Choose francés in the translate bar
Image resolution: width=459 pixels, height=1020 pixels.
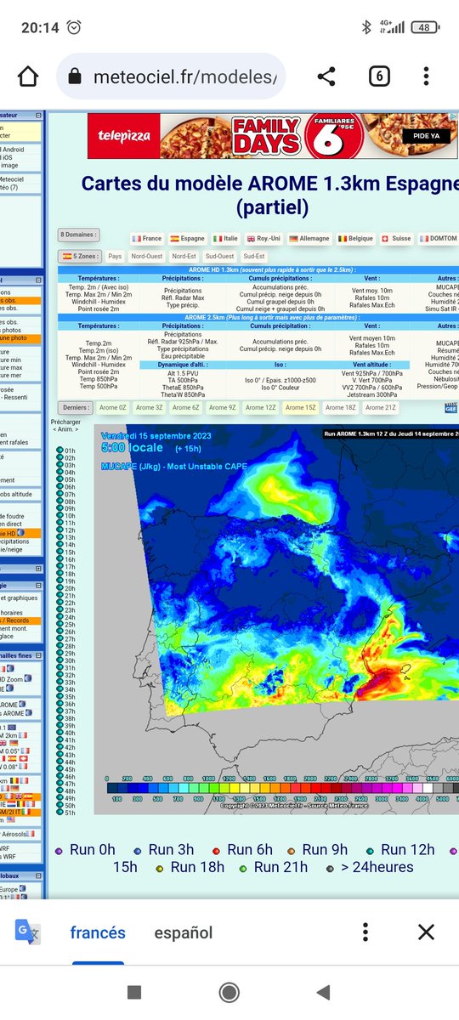(97, 932)
